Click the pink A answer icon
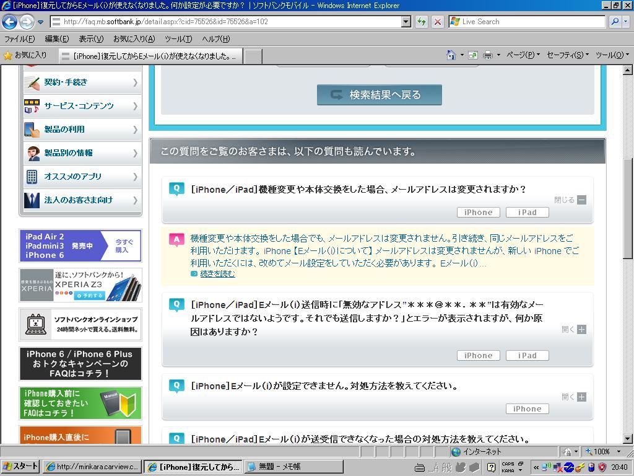Image resolution: width=634 pixels, height=476 pixels. coord(176,240)
